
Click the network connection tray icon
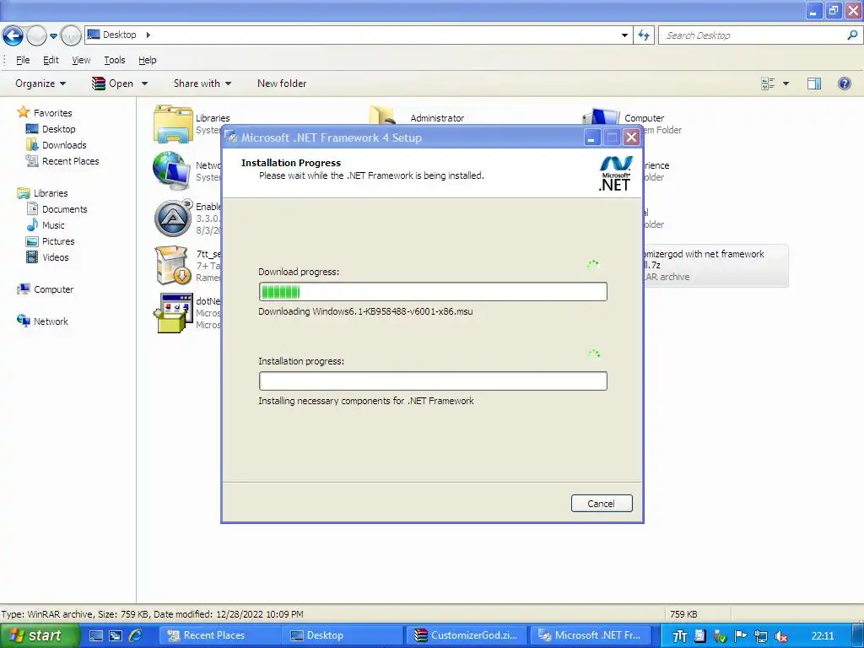coord(760,636)
